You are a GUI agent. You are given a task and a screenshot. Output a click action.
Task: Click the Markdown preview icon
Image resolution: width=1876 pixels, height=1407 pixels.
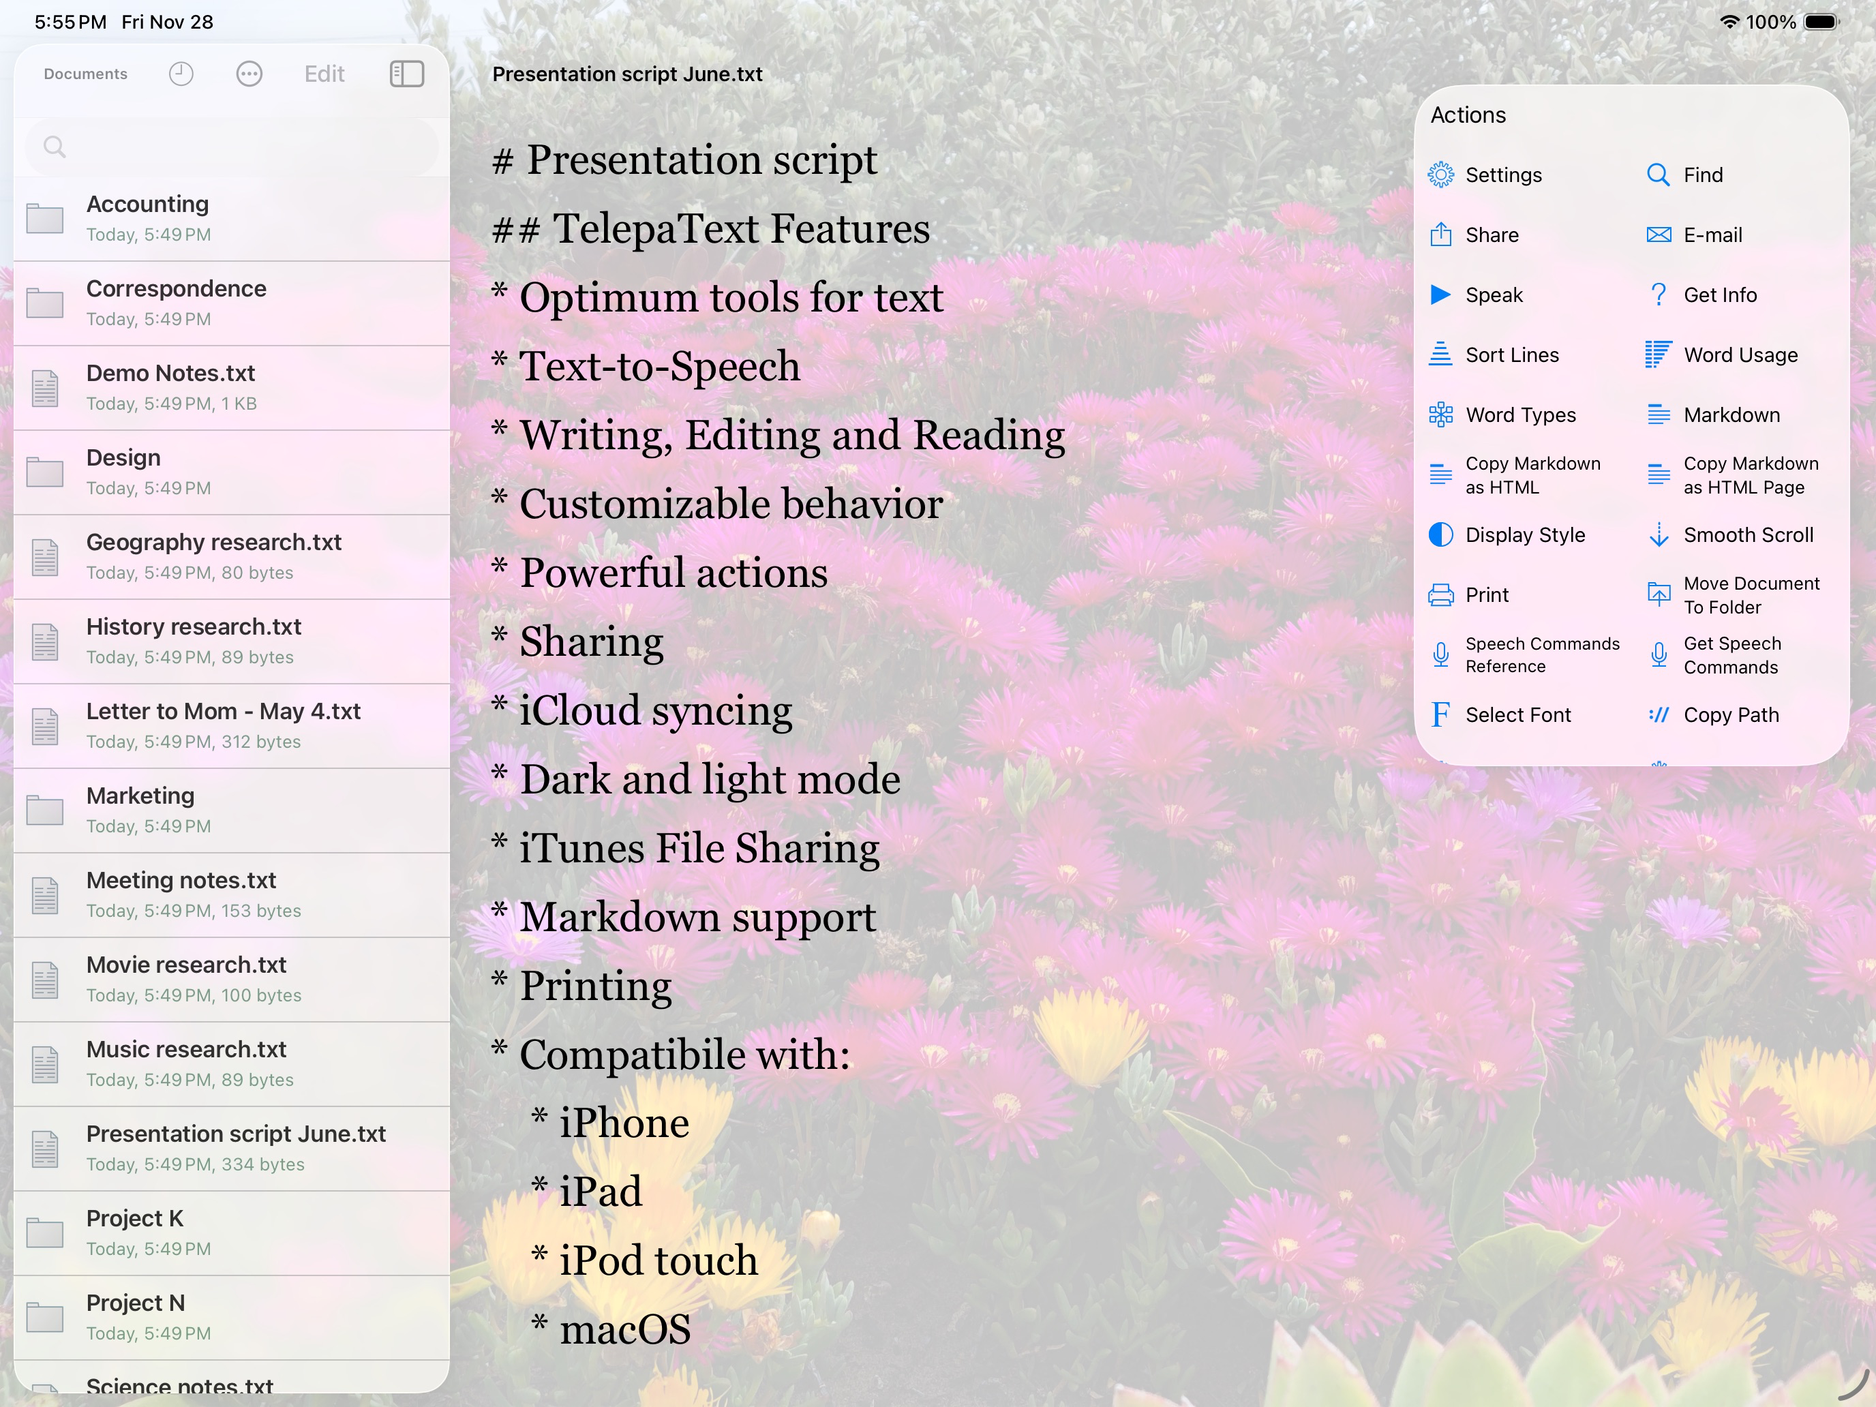(1658, 414)
